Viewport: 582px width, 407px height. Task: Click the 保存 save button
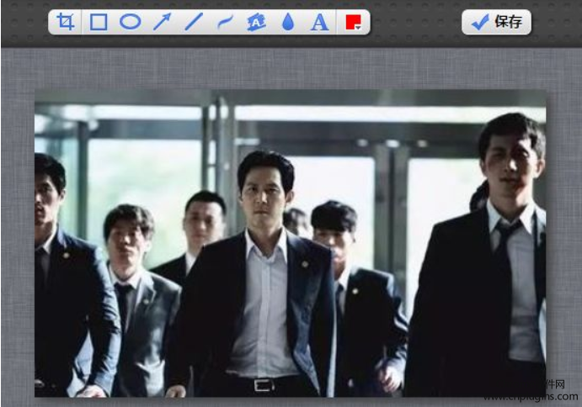click(x=496, y=22)
